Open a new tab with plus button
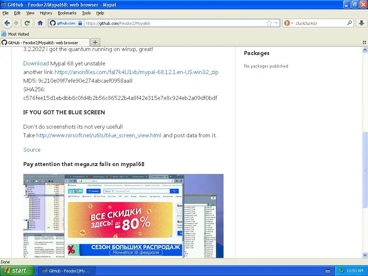This screenshot has height=276, width=368. [95, 42]
